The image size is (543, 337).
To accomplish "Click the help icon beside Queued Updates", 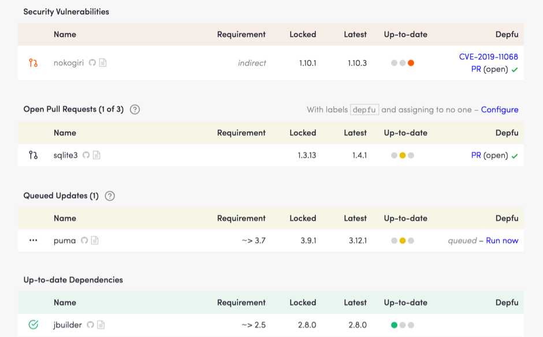I will coord(110,196).
